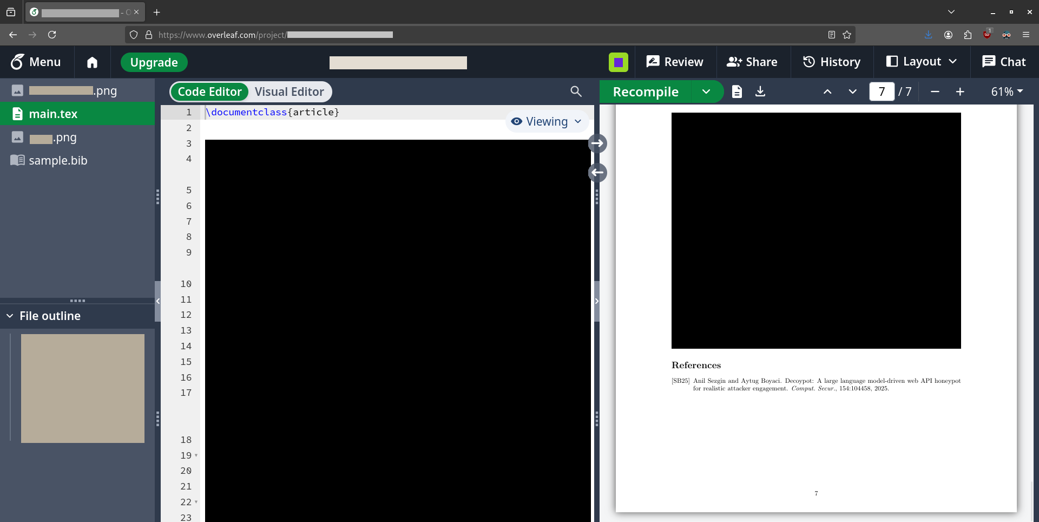Click the purple user color square
Image resolution: width=1039 pixels, height=522 pixels.
click(618, 62)
